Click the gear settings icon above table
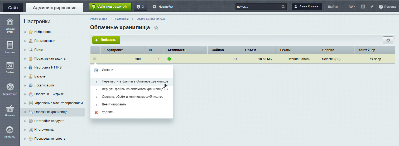This screenshot has width=399, height=146. (388, 40)
